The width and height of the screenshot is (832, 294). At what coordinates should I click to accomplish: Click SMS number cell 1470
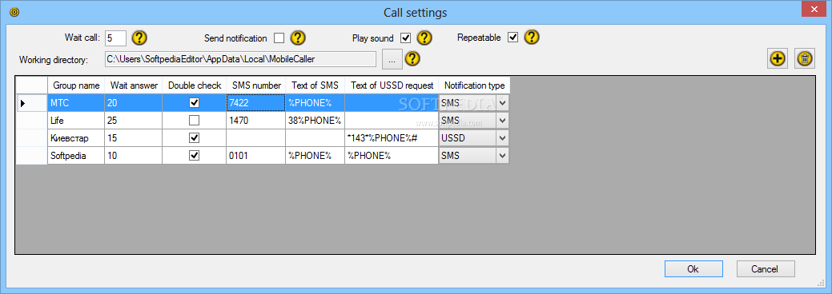pyautogui.click(x=256, y=121)
